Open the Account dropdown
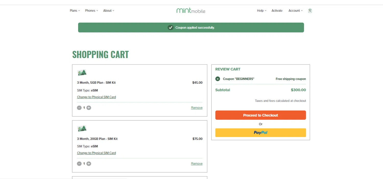The image size is (383, 179). [296, 10]
